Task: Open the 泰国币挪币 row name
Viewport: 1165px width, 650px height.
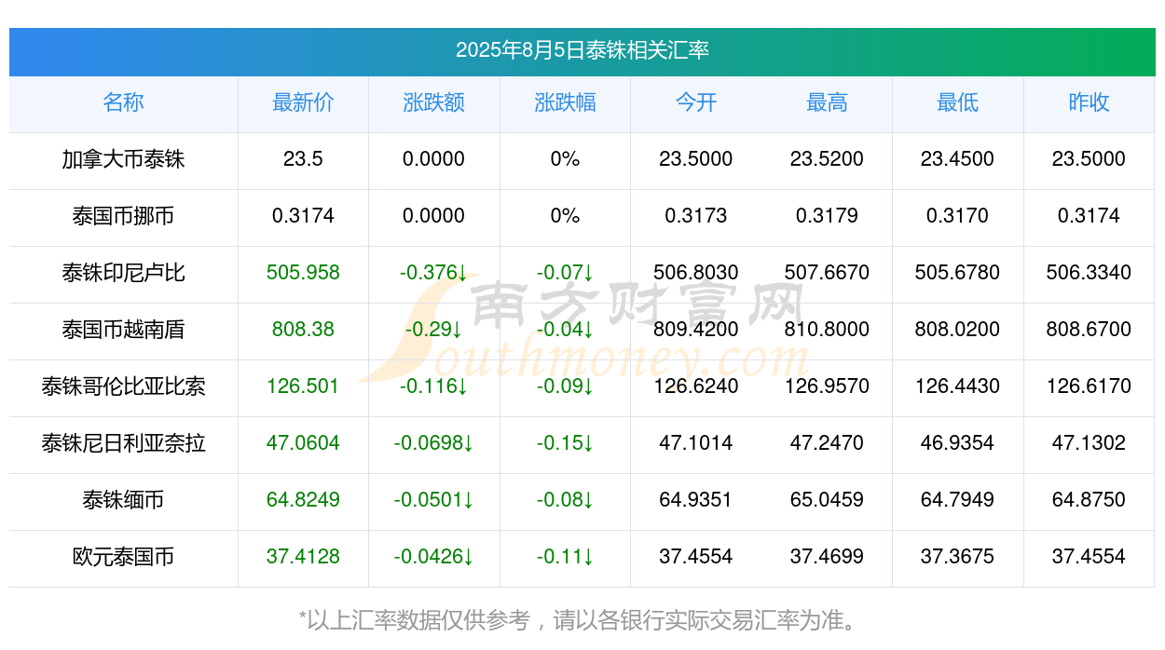Action: click(x=123, y=216)
